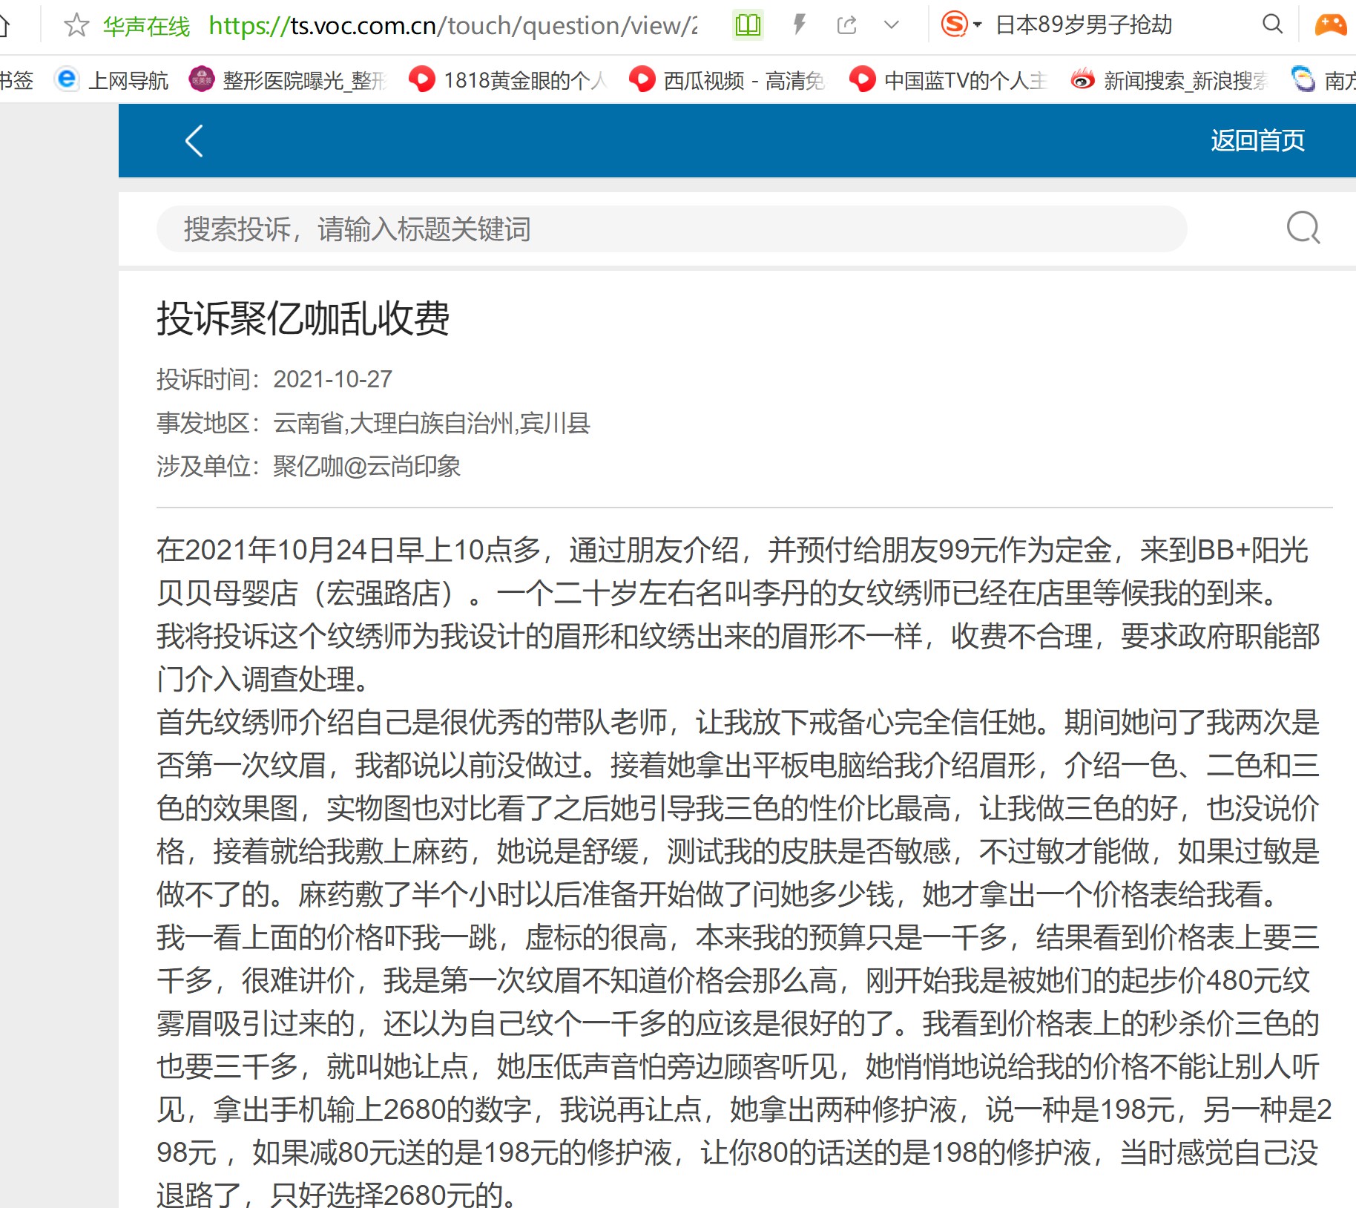Click the browser search box with 日本89岁男子抢劫
The width and height of the screenshot is (1356, 1208).
1084,25
